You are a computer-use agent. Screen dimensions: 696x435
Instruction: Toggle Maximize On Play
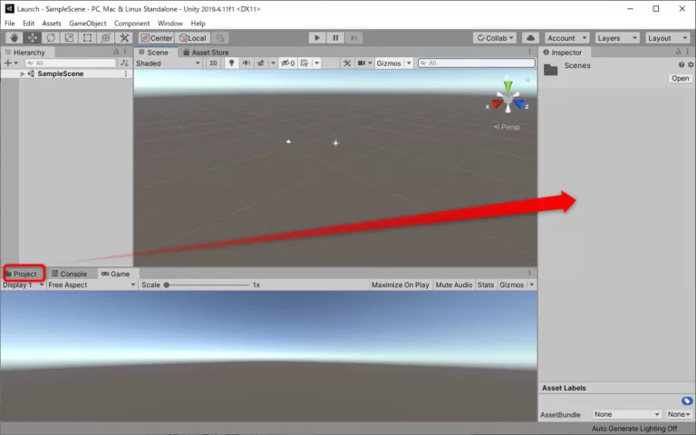[x=400, y=285]
